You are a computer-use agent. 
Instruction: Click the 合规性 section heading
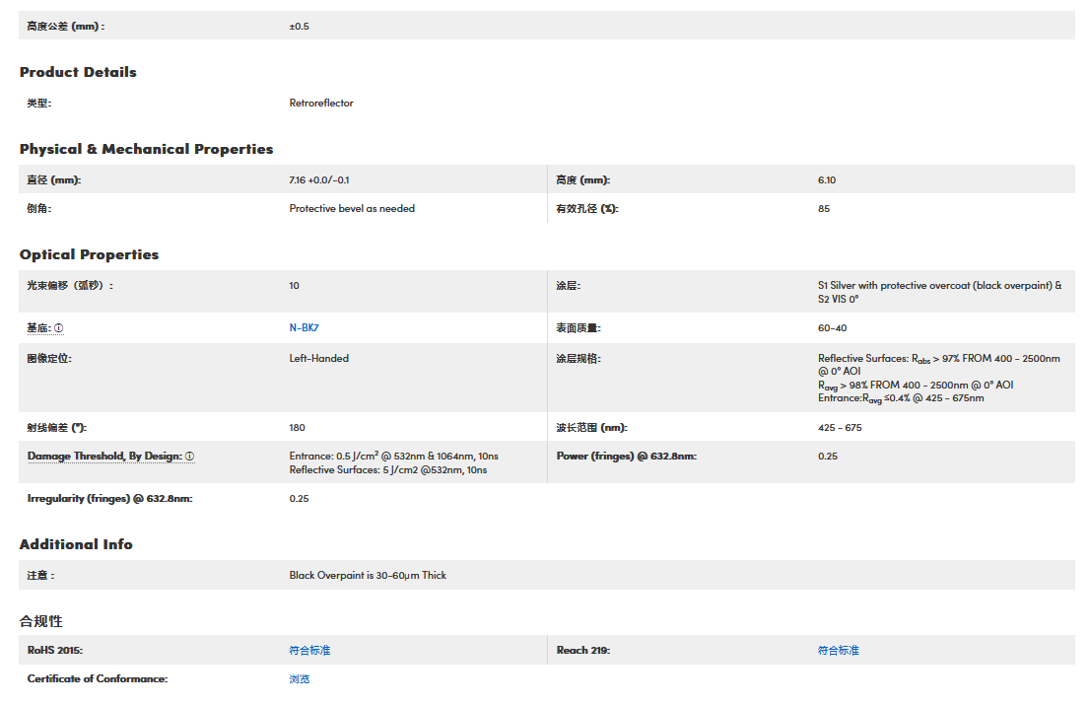coord(41,621)
